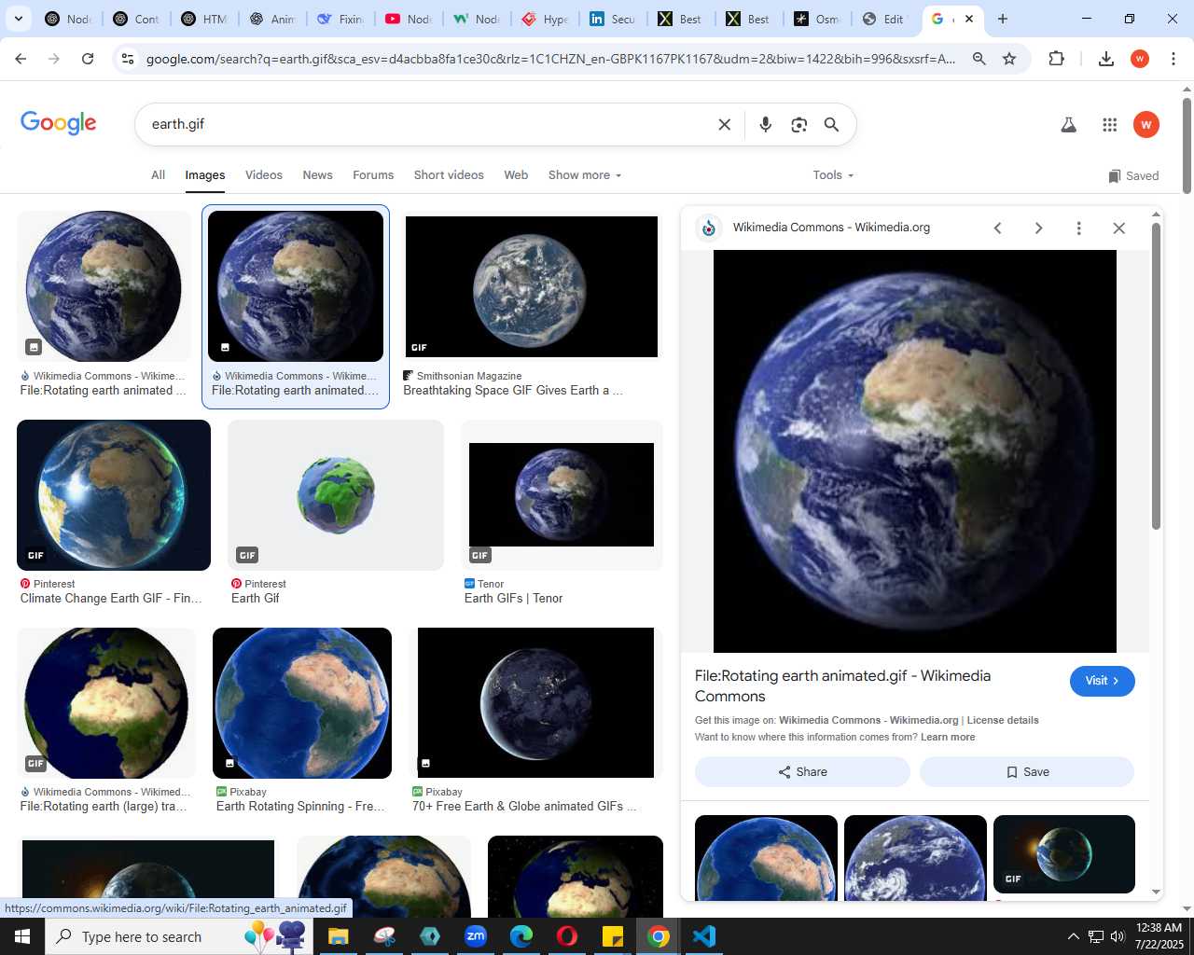The height and width of the screenshot is (955, 1194).
Task: Open the Learn more link
Action: 948,737
